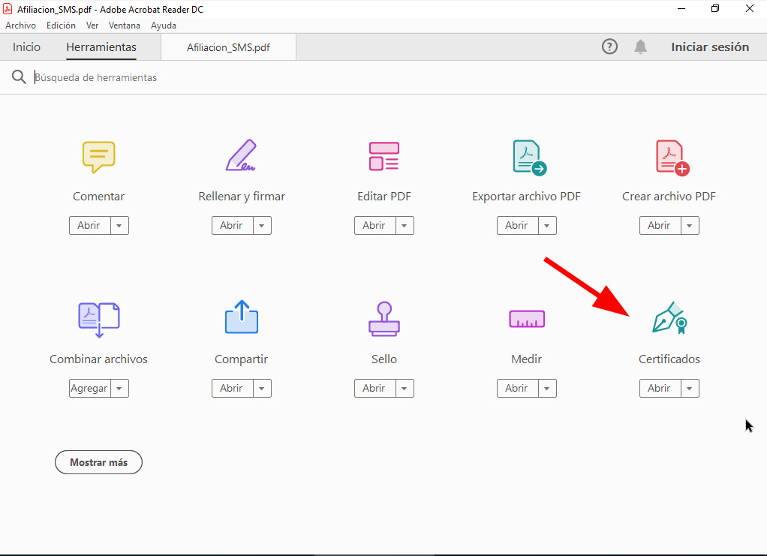Select the Rellenar y firmar pen icon

click(x=241, y=155)
